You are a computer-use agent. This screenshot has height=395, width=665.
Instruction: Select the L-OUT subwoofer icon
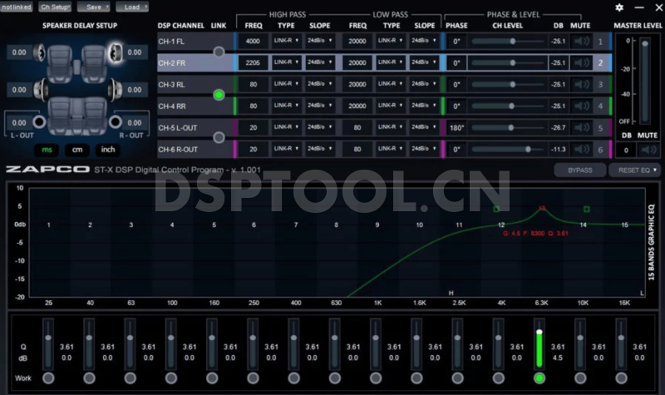point(39,122)
